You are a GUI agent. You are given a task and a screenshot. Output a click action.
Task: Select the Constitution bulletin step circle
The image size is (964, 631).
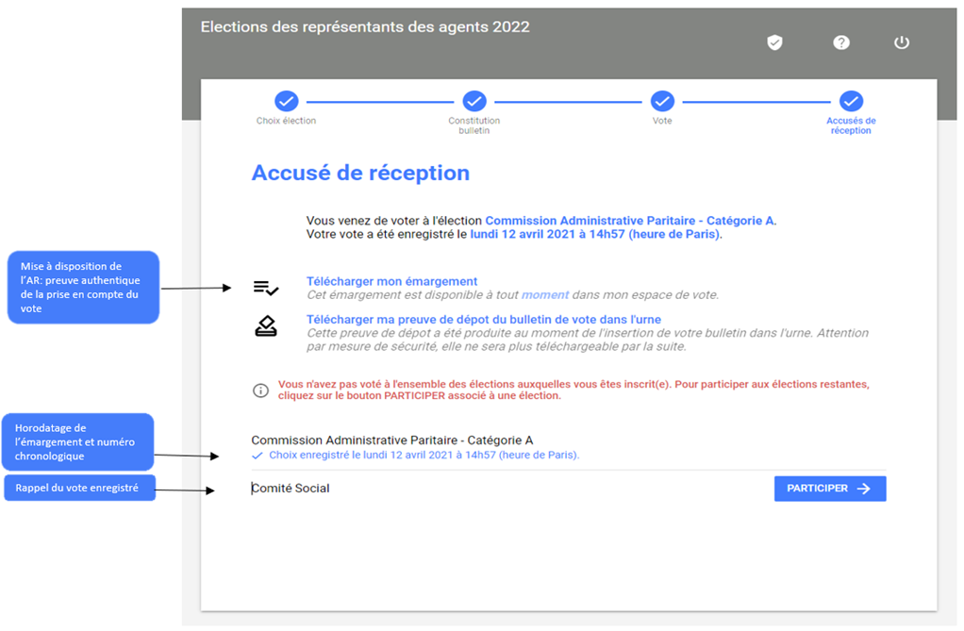click(x=474, y=101)
